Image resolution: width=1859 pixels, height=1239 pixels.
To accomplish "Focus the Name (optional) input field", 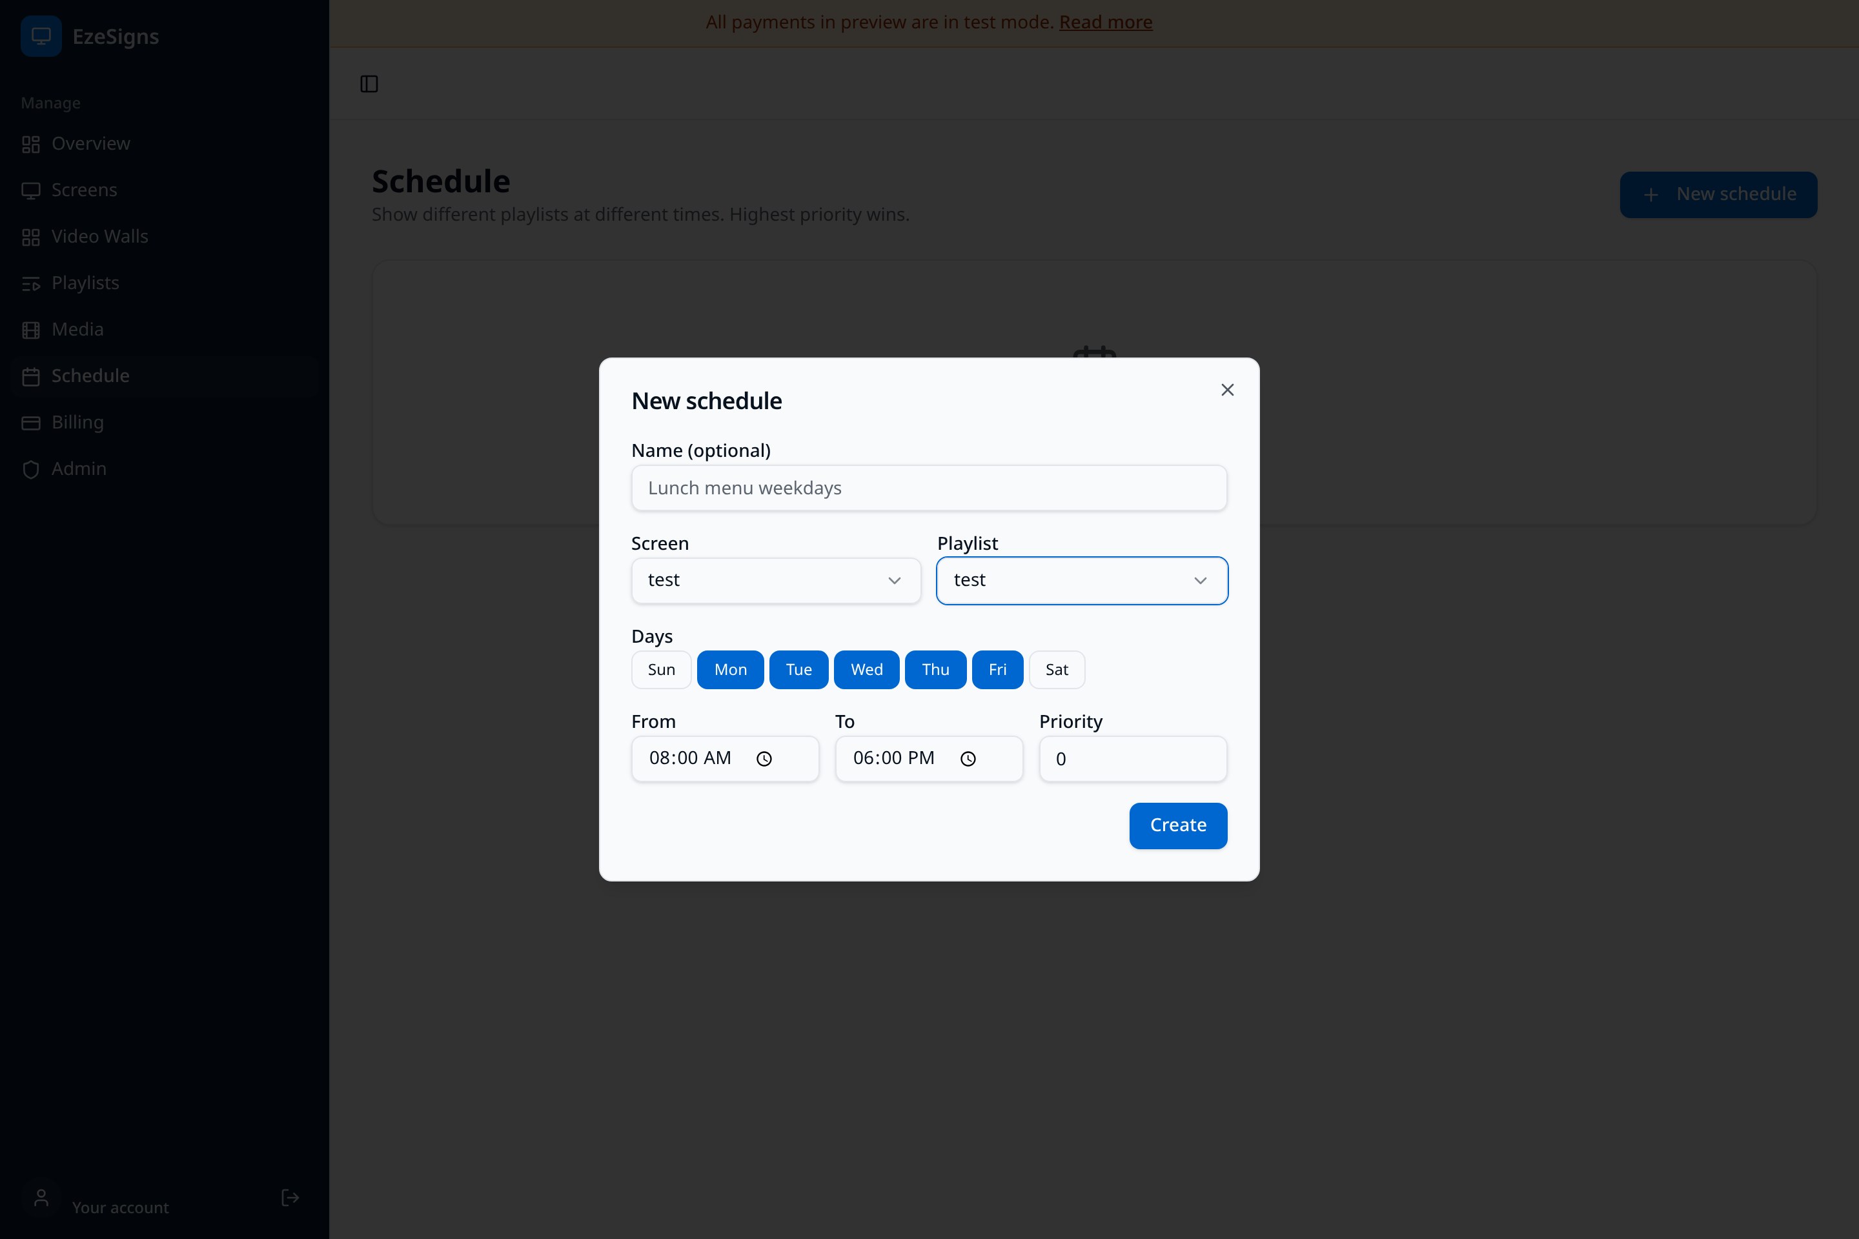I will [929, 489].
